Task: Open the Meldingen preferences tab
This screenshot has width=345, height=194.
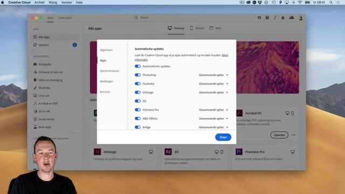Action: [x=107, y=81]
